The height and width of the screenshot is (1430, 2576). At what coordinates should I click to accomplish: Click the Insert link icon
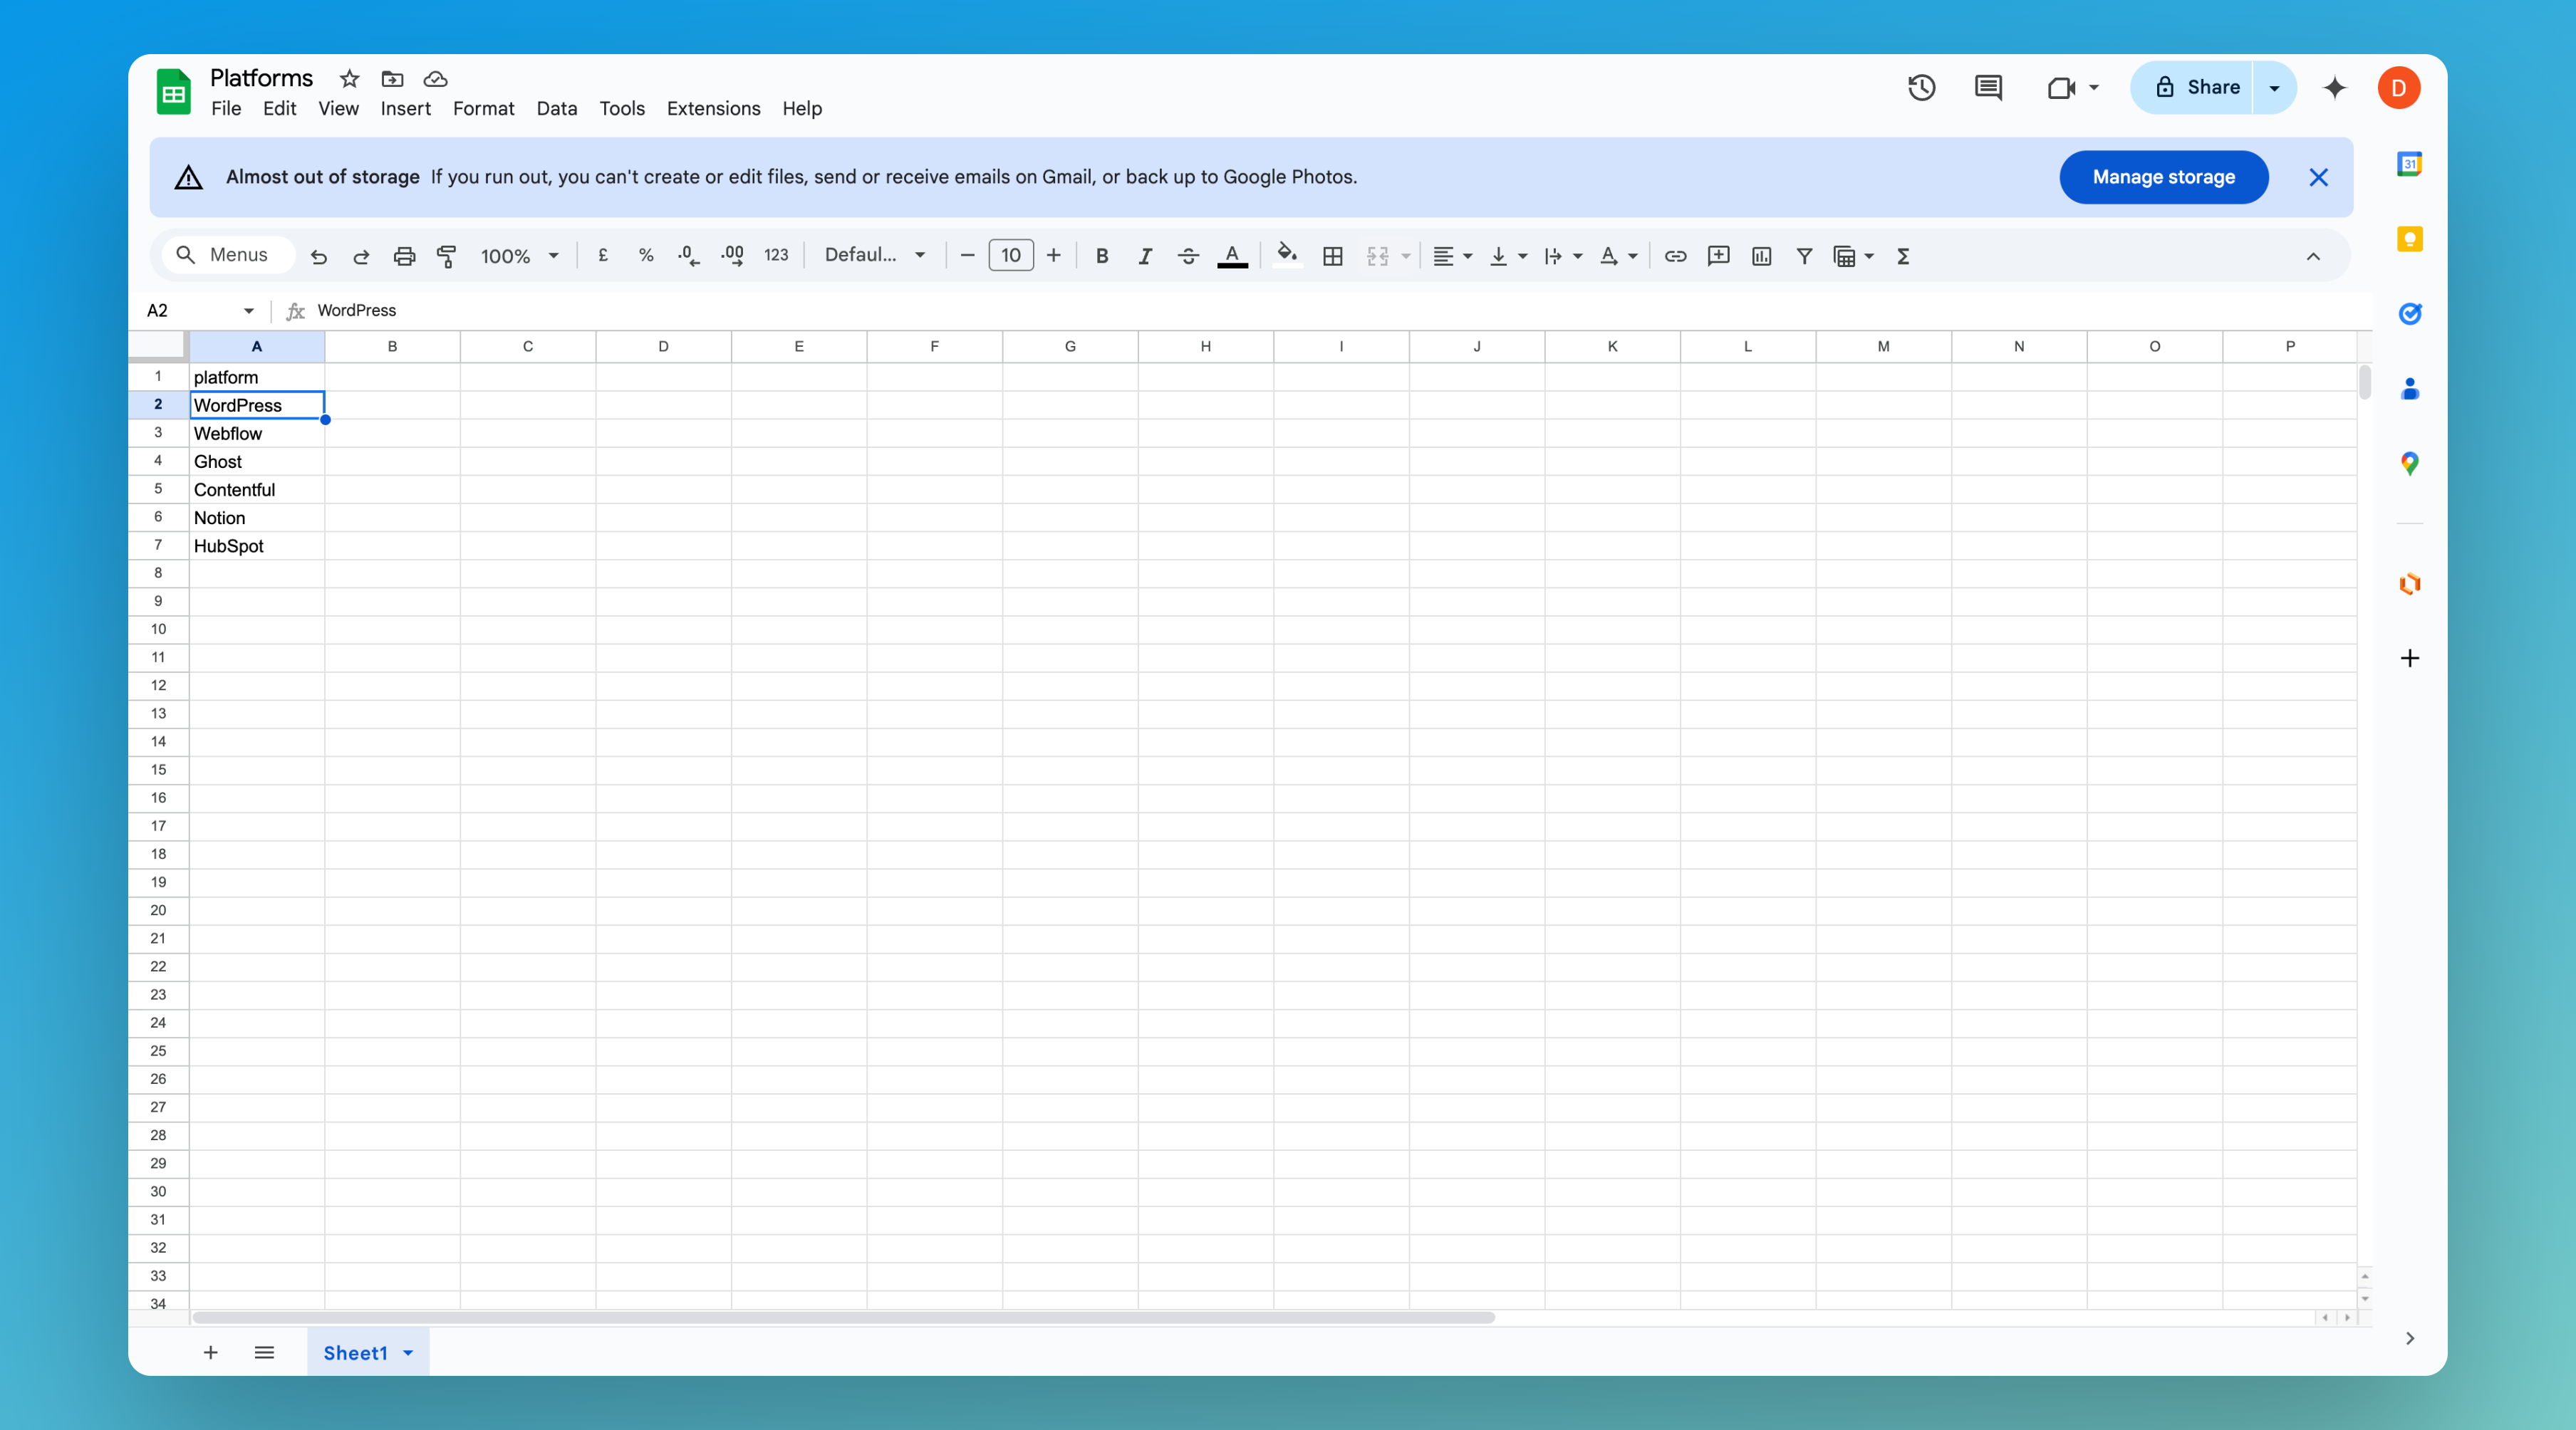point(1675,256)
